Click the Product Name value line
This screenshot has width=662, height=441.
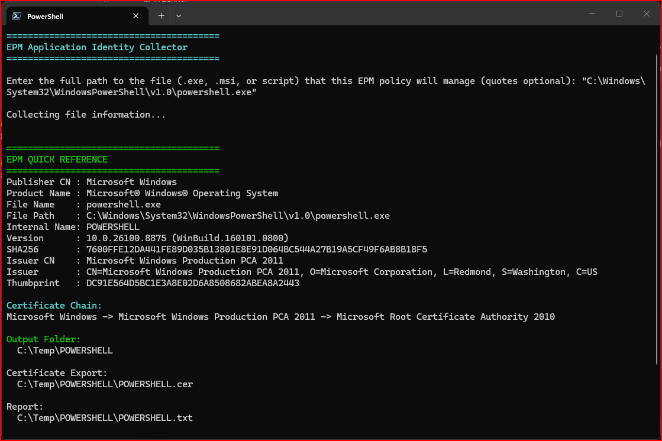(182, 193)
